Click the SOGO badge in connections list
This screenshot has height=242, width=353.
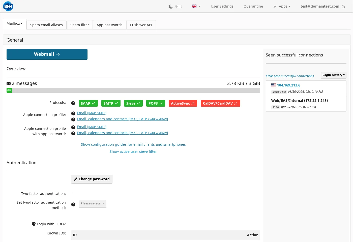(x=276, y=107)
